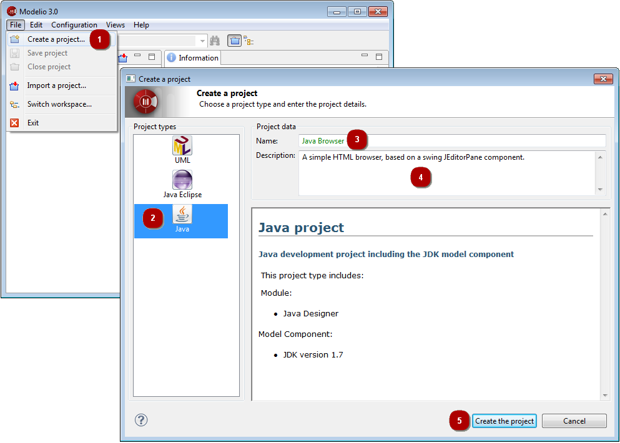Close the Create a project dialog
620x443 pixels.
[603, 79]
